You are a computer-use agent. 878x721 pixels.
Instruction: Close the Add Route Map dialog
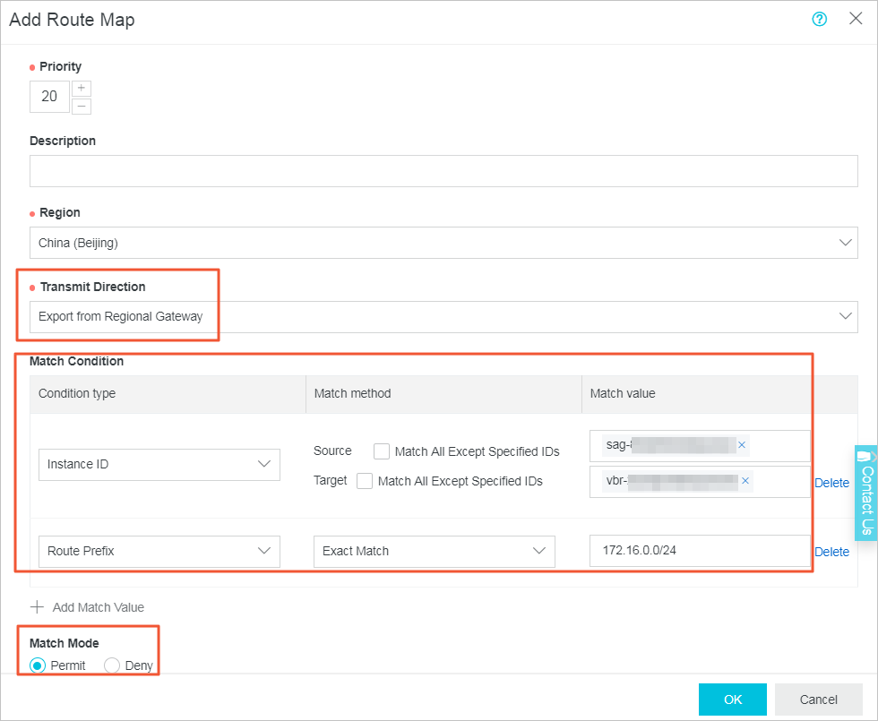point(856,19)
